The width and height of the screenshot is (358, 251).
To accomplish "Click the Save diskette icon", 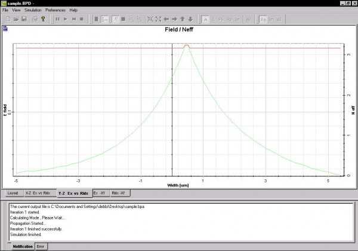I will click(x=24, y=19).
